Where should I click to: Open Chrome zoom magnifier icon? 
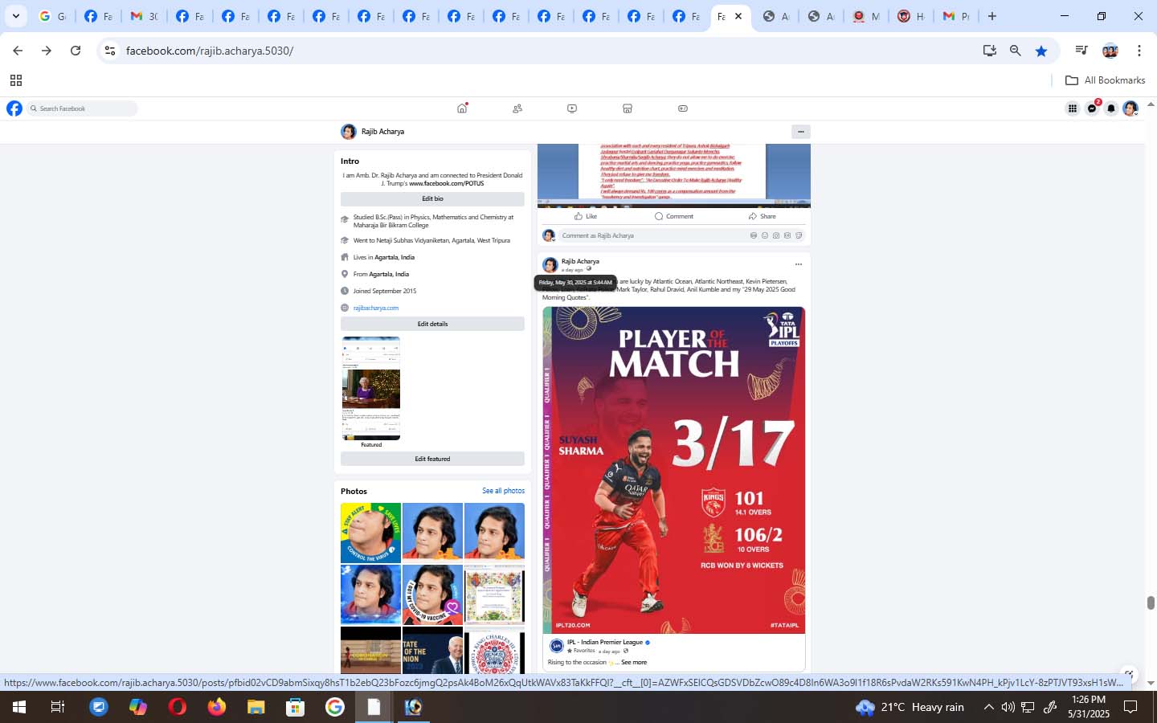(1016, 51)
